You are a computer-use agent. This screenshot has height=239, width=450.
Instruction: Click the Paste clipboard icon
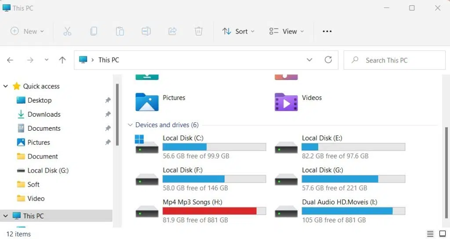pyautogui.click(x=120, y=31)
